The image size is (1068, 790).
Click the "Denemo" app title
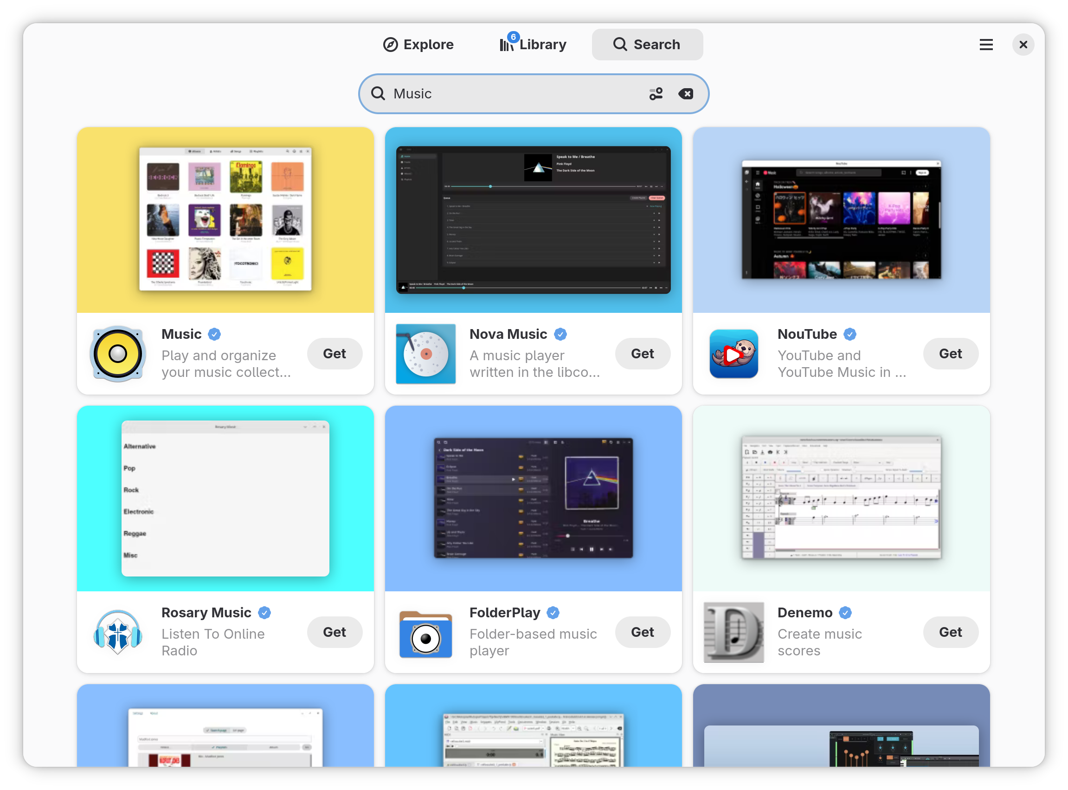[x=804, y=613]
